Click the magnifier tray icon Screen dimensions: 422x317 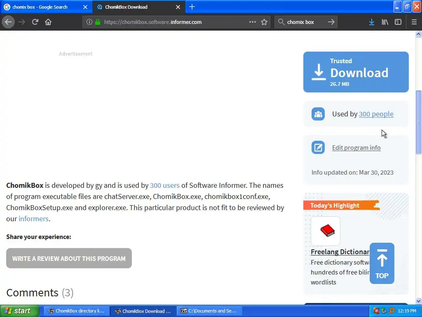[392, 311]
